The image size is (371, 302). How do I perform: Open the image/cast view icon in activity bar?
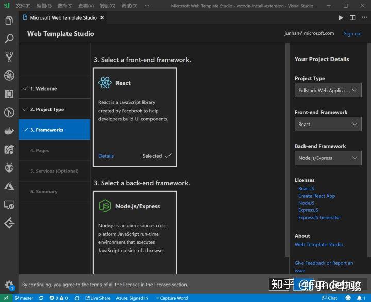[9, 149]
